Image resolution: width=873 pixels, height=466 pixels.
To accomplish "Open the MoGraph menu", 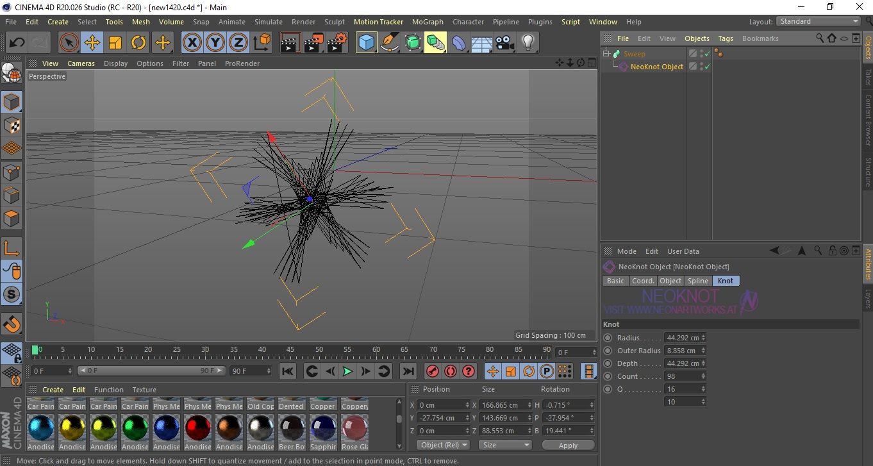I will 427,22.
